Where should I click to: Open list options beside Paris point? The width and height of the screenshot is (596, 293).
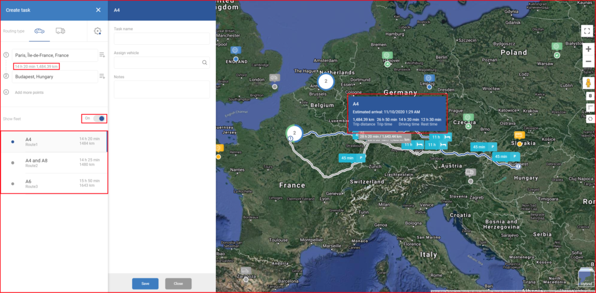[x=102, y=55]
